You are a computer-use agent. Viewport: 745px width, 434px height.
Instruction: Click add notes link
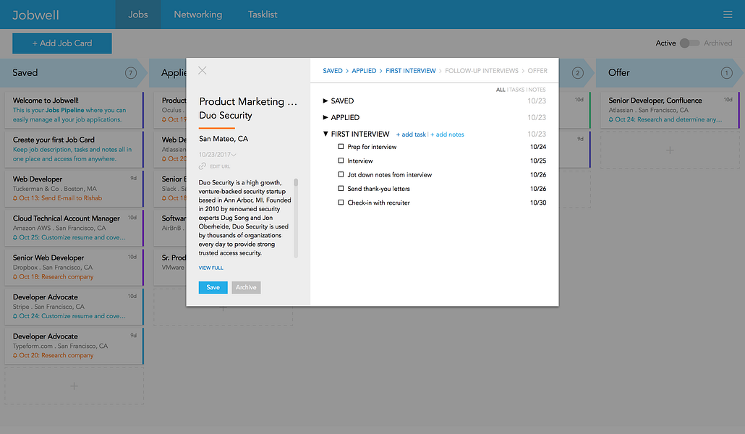point(447,135)
